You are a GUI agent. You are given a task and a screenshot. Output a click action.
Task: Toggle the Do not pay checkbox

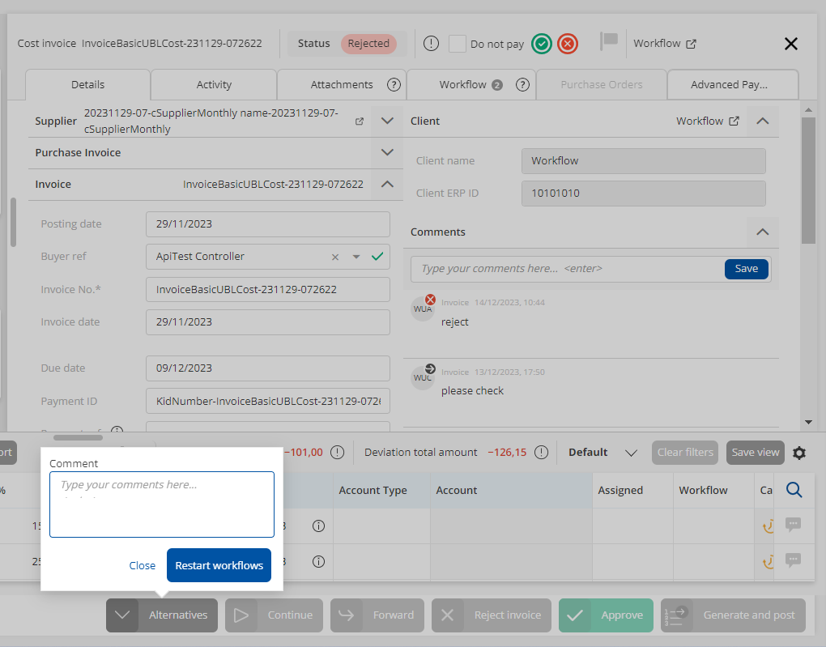click(458, 44)
